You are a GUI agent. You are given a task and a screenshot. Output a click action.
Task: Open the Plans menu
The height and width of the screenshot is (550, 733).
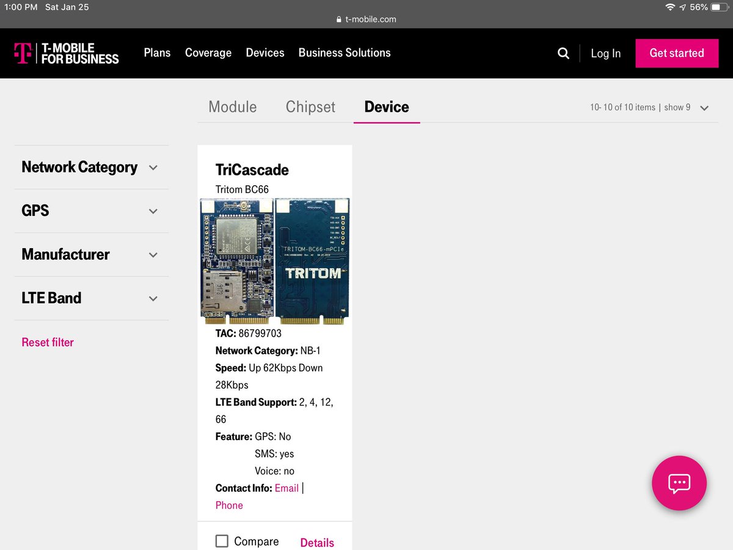click(157, 53)
